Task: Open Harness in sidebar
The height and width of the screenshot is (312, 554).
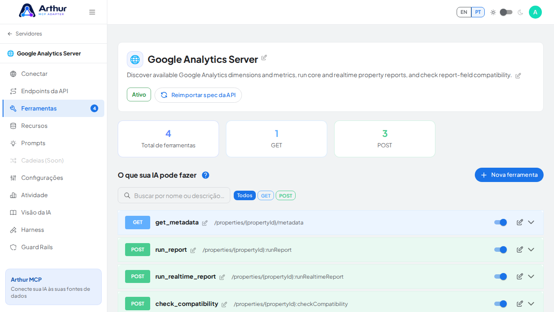Action: (53, 230)
